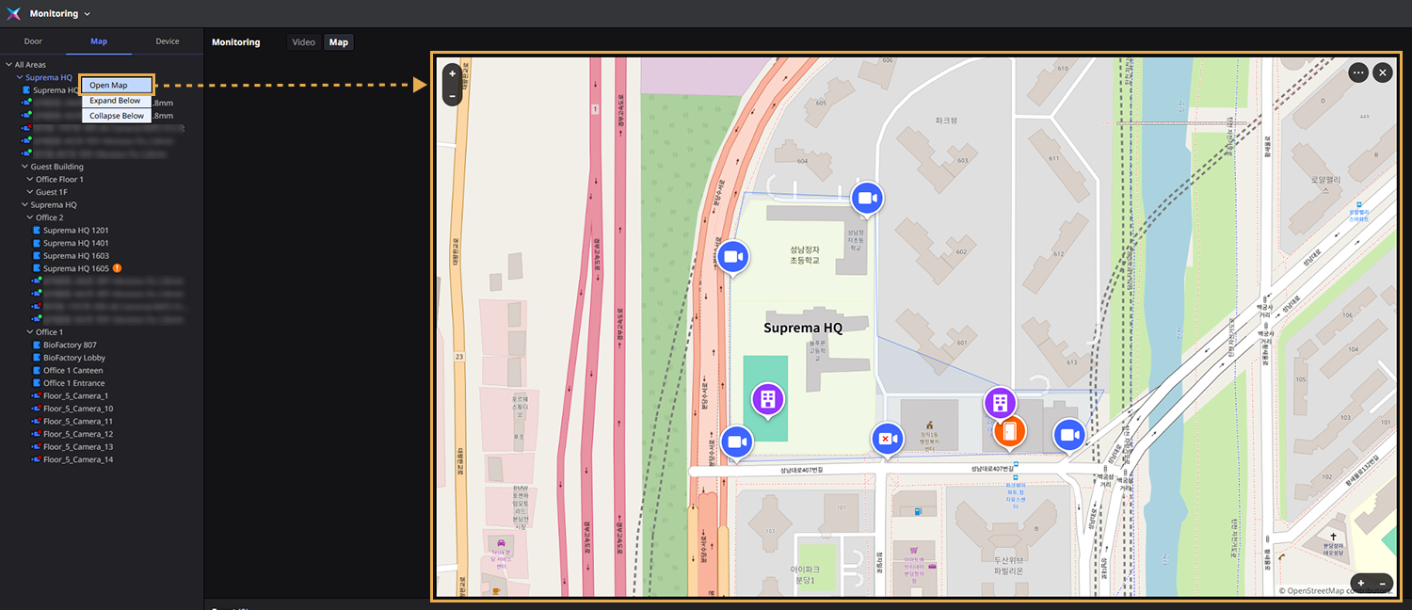The height and width of the screenshot is (610, 1412).
Task: Collapse the Guest Building node
Action: [24, 167]
